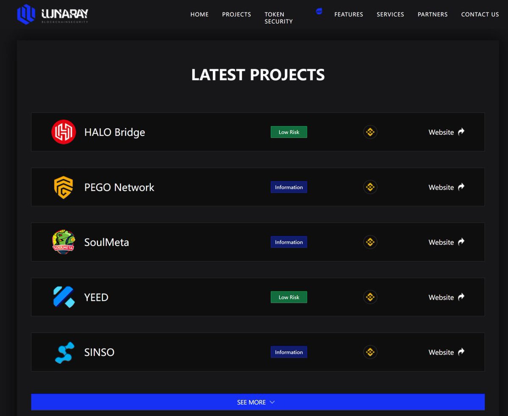
Task: Open the PROJECTS menu item
Action: 237,14
